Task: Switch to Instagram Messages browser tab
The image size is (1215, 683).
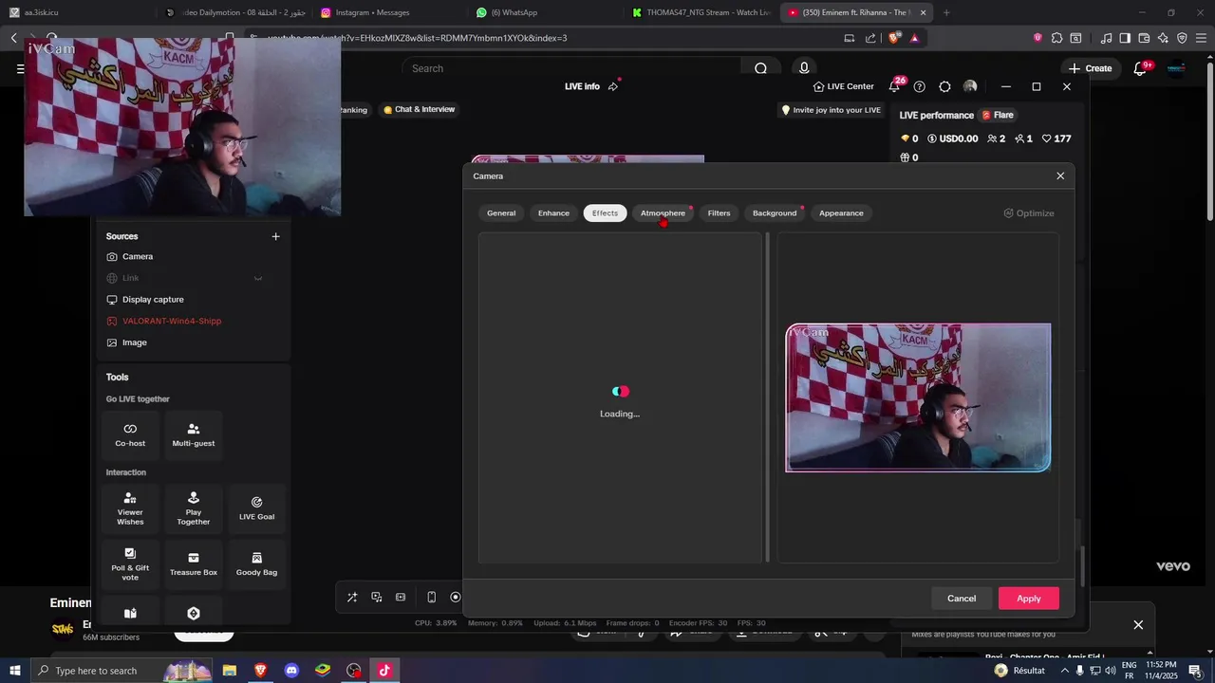Action: click(387, 12)
